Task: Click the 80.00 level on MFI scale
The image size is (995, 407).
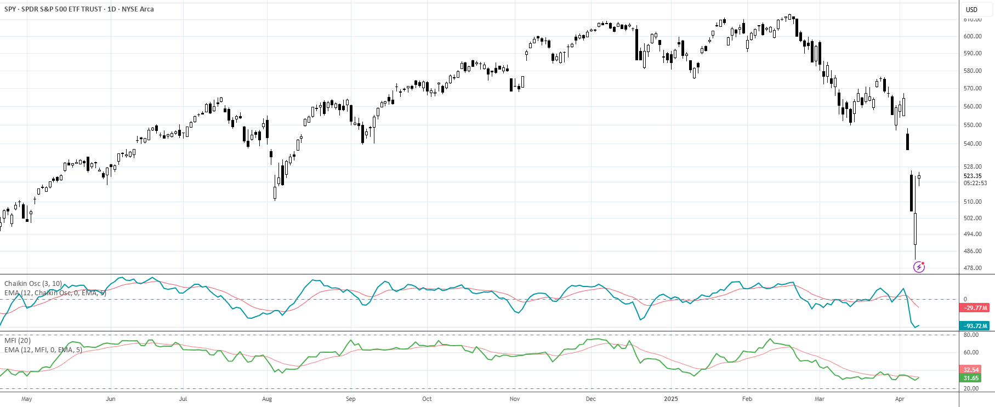Action: (971, 335)
